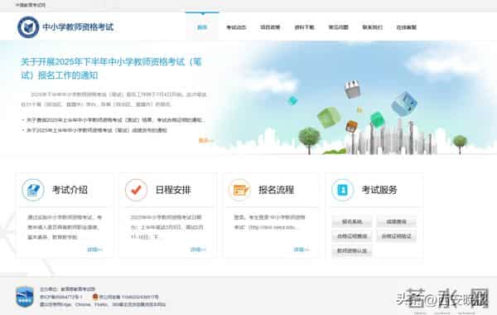Viewport: 497px width, 315px height.
Task: Click 详细 link in 日程安排 card
Action: (x=198, y=250)
